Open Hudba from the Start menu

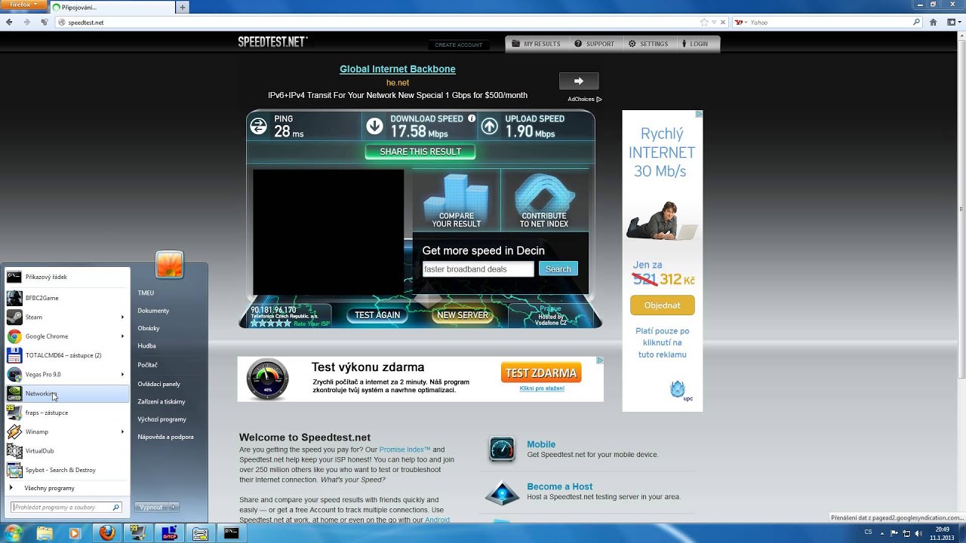click(x=146, y=345)
